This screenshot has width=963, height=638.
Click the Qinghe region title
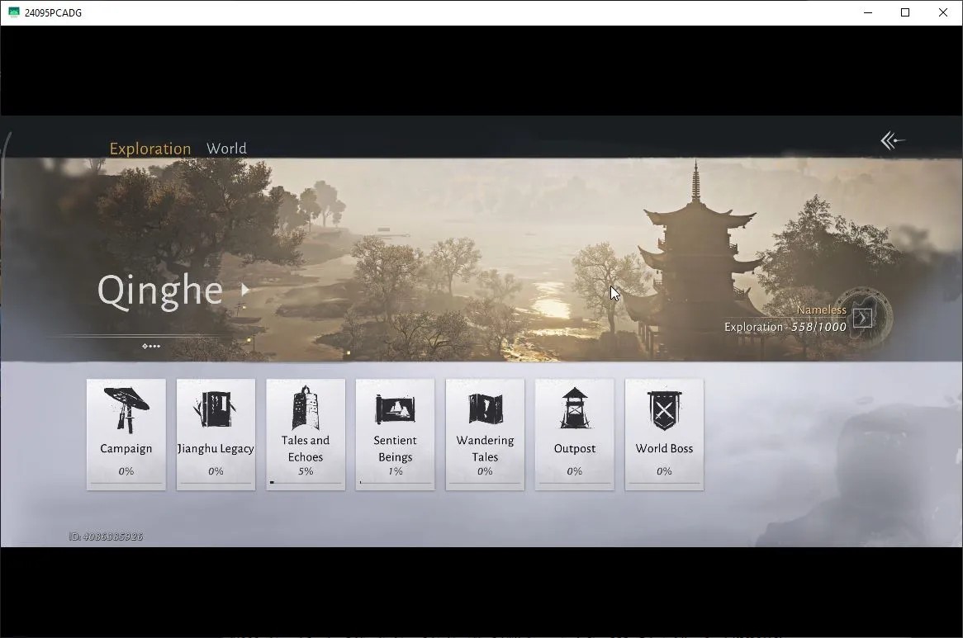click(160, 291)
